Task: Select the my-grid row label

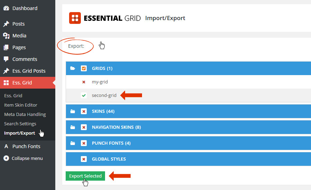Action: [x=100, y=82]
